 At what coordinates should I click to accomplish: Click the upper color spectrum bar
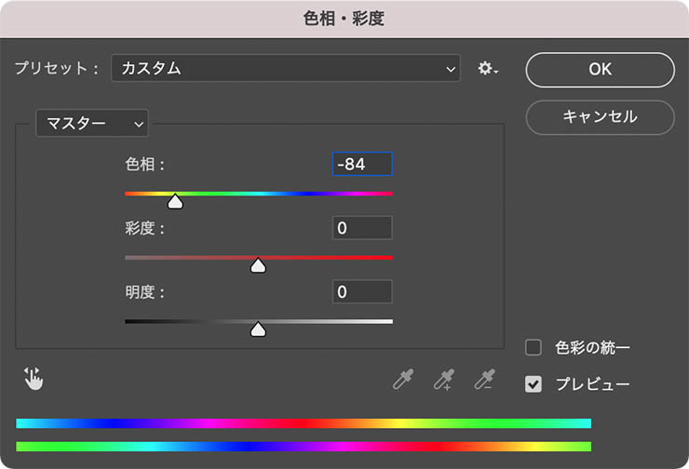(304, 422)
